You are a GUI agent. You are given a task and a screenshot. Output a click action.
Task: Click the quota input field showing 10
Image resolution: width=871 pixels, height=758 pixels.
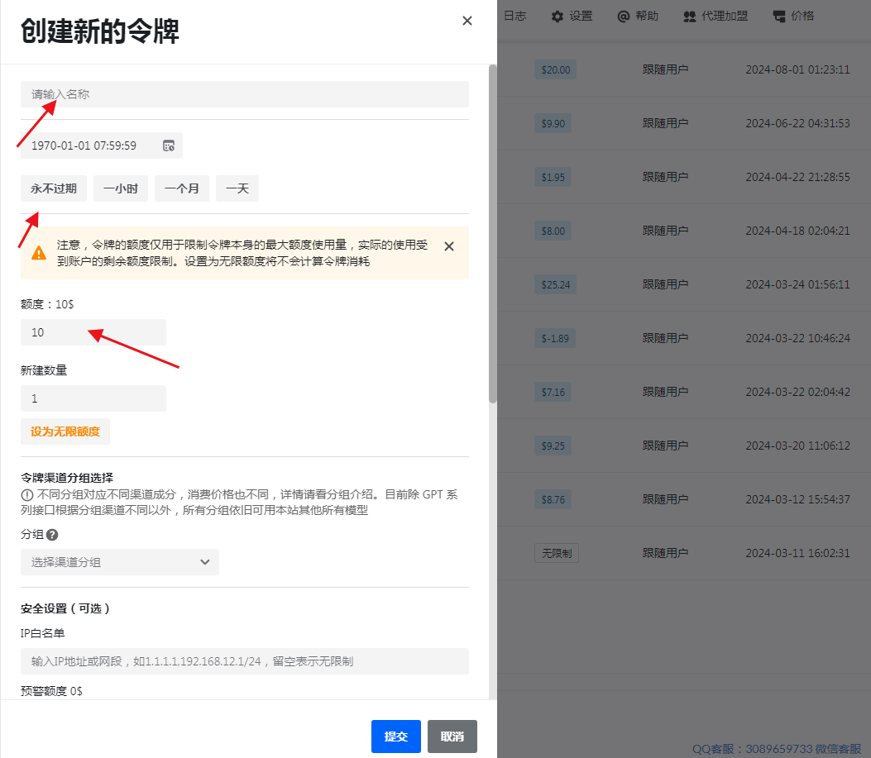coord(93,332)
